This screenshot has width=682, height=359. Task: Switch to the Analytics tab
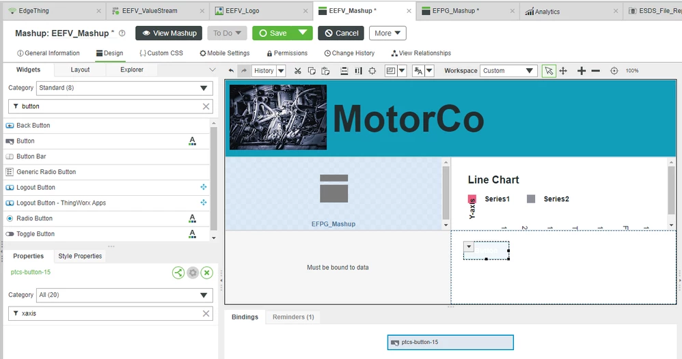pos(571,12)
